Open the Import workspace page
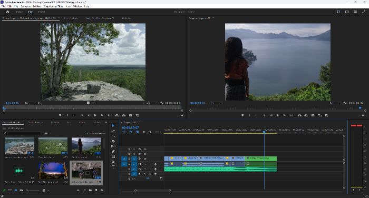Image resolution: width=369 pixels, height=198 pixels. 19,12
